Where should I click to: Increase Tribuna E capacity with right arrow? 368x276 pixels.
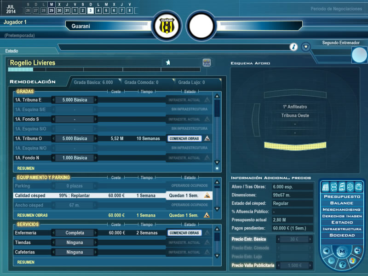(x=96, y=100)
